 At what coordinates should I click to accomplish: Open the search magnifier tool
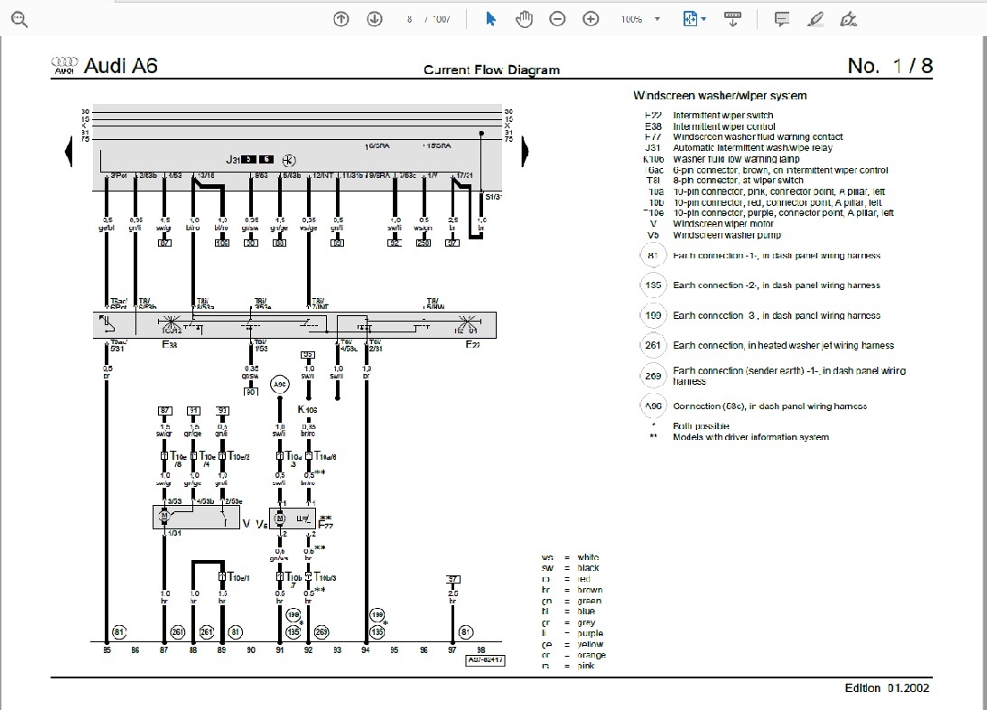20,20
